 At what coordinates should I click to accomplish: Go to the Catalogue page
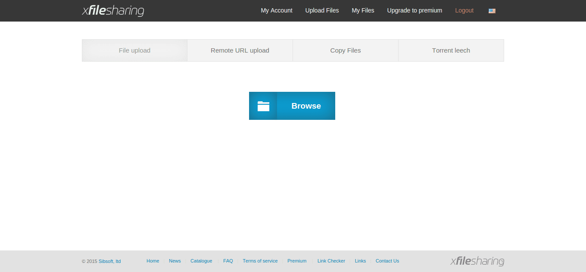pos(201,261)
